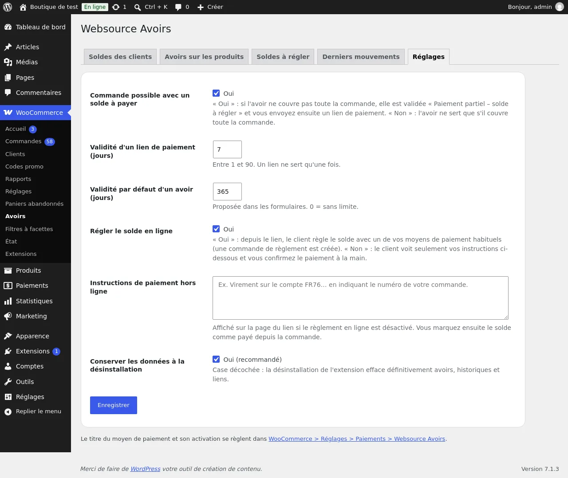Follow the WooCommerce > Réglages > Paiements link
This screenshot has width=568, height=478.
click(357, 439)
